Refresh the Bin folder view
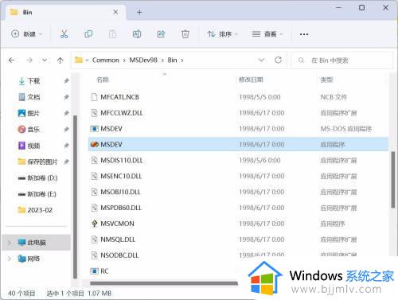Screen dimensions: 398x300 [278, 60]
